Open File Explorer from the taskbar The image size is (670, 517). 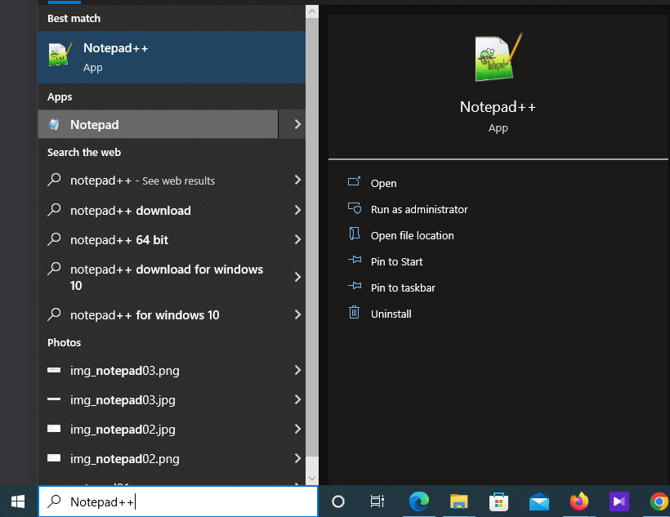pyautogui.click(x=458, y=501)
